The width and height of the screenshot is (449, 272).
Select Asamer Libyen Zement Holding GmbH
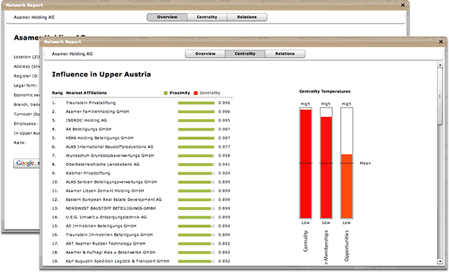[141, 191]
